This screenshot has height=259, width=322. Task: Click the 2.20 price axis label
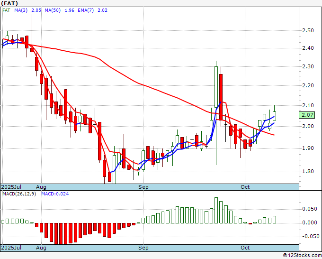point(308,85)
